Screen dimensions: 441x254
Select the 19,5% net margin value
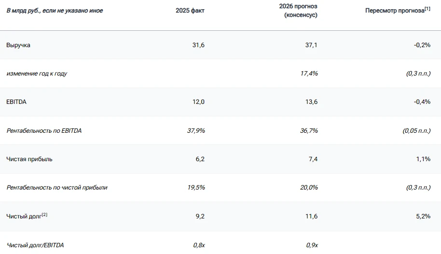pyautogui.click(x=196, y=187)
